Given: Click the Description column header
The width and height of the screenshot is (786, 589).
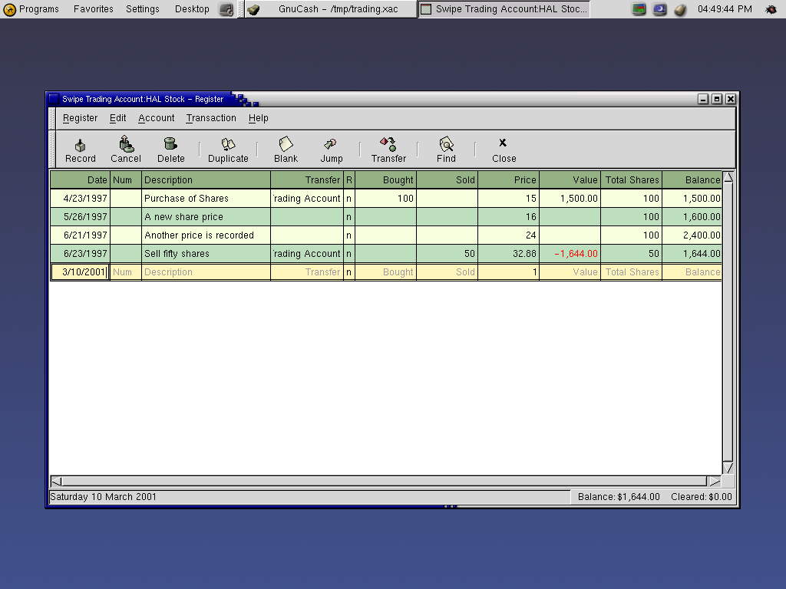Looking at the screenshot, I should click(x=206, y=179).
